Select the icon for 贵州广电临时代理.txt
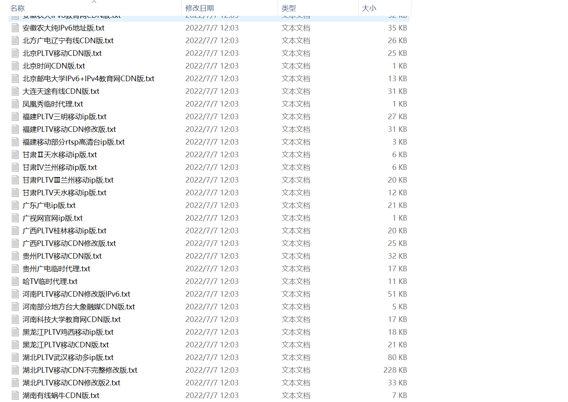Image resolution: width=568 pixels, height=402 pixels. pyautogui.click(x=15, y=269)
